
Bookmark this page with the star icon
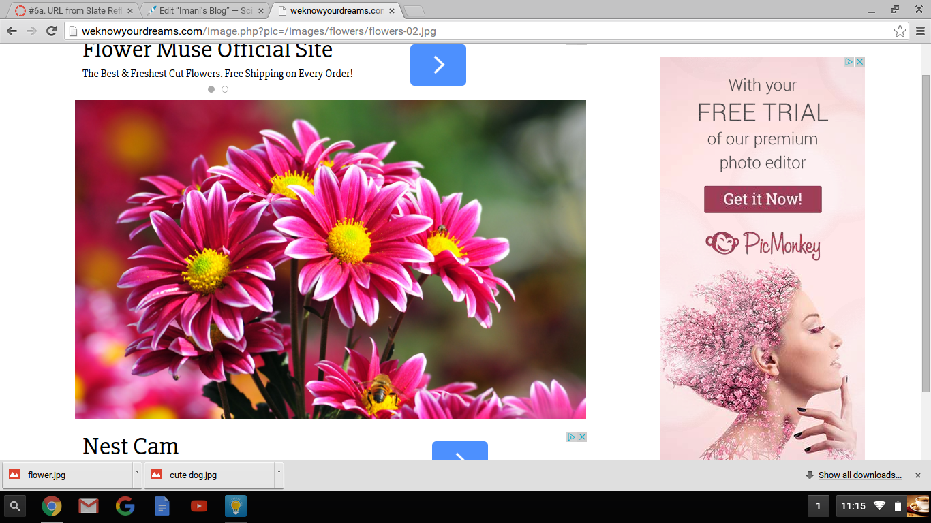pos(900,31)
